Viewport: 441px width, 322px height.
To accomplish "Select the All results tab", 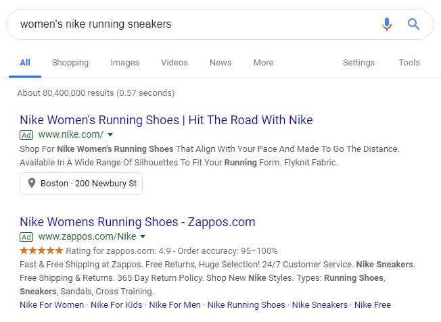I will (x=25, y=63).
